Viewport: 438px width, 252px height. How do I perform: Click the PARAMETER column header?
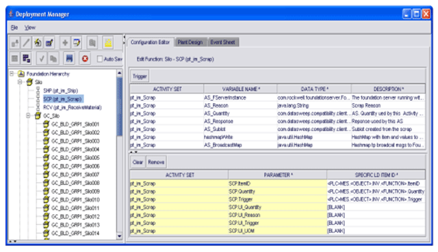click(x=278, y=175)
